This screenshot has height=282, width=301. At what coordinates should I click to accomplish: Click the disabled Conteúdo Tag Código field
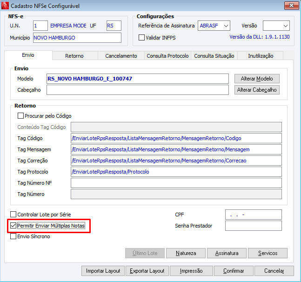click(176, 127)
